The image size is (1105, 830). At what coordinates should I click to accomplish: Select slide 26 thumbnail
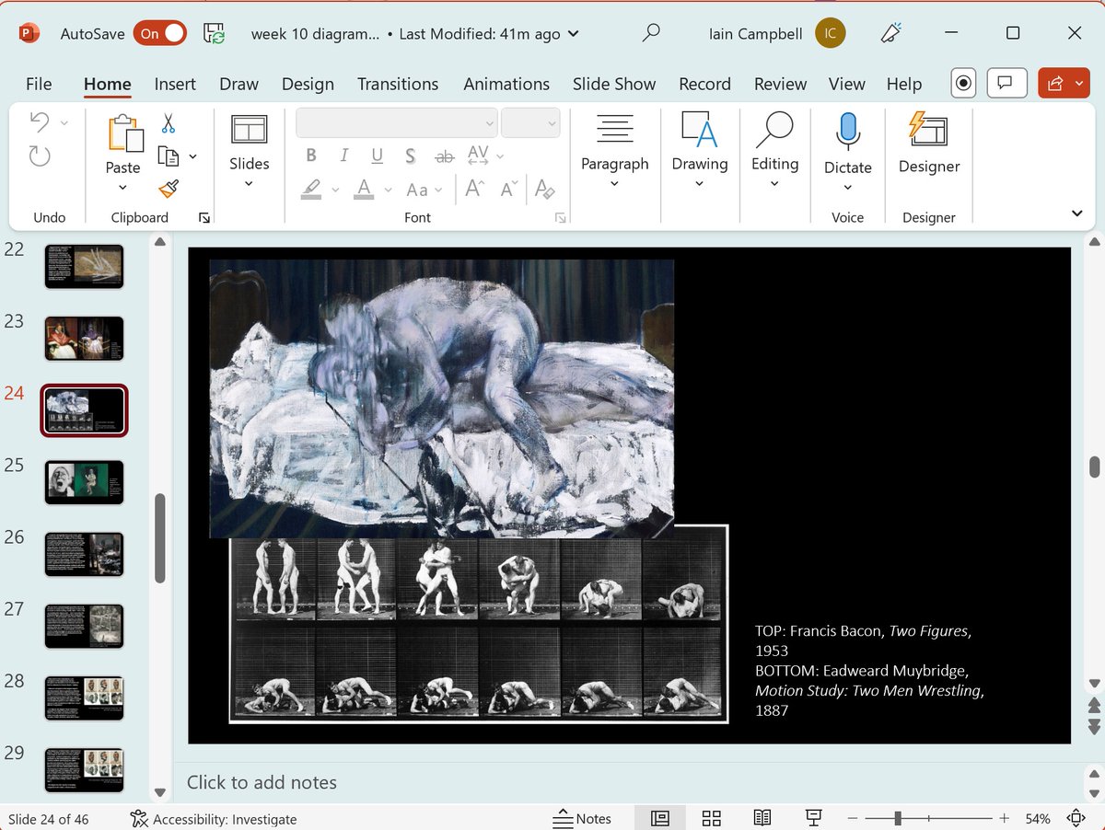pos(84,554)
